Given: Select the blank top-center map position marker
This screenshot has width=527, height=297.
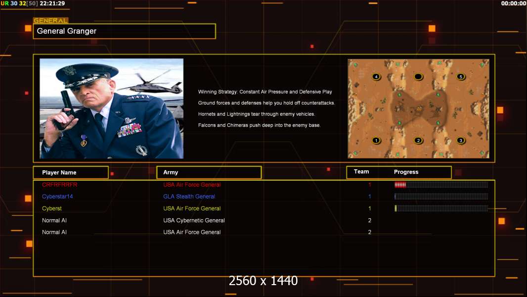Looking at the screenshot, I should tap(418, 77).
